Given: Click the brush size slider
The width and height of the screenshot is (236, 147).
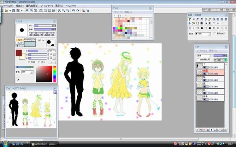Looking at the screenshot, I should pos(45,25).
